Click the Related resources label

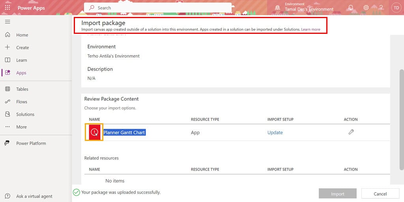click(x=101, y=158)
